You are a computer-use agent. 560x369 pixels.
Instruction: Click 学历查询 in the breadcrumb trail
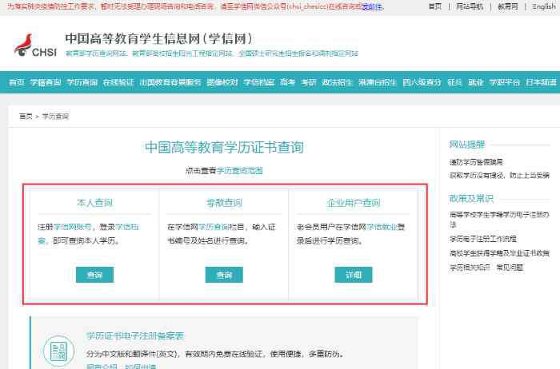pyautogui.click(x=55, y=117)
